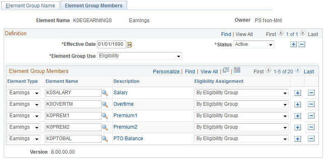Sort by Element Type column header
This screenshot has width=324, height=159.
[x=23, y=81]
